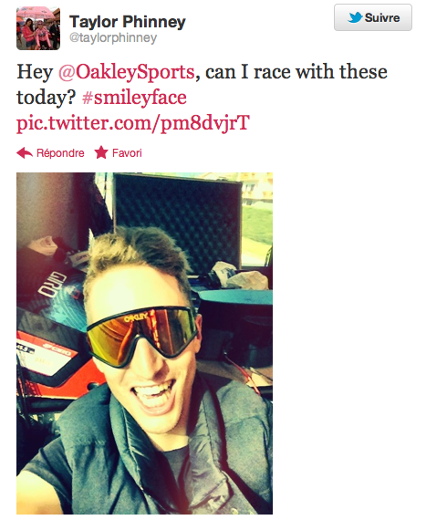Open the @OakleySports mention
The image size is (426, 520).
coord(126,72)
